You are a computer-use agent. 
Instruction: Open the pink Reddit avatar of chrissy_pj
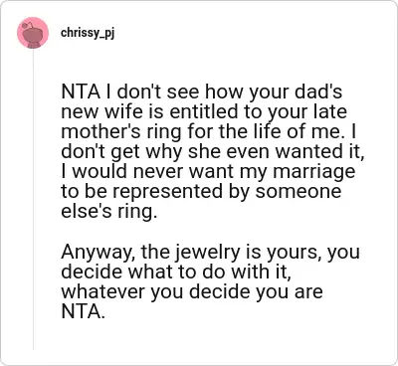pos(33,33)
